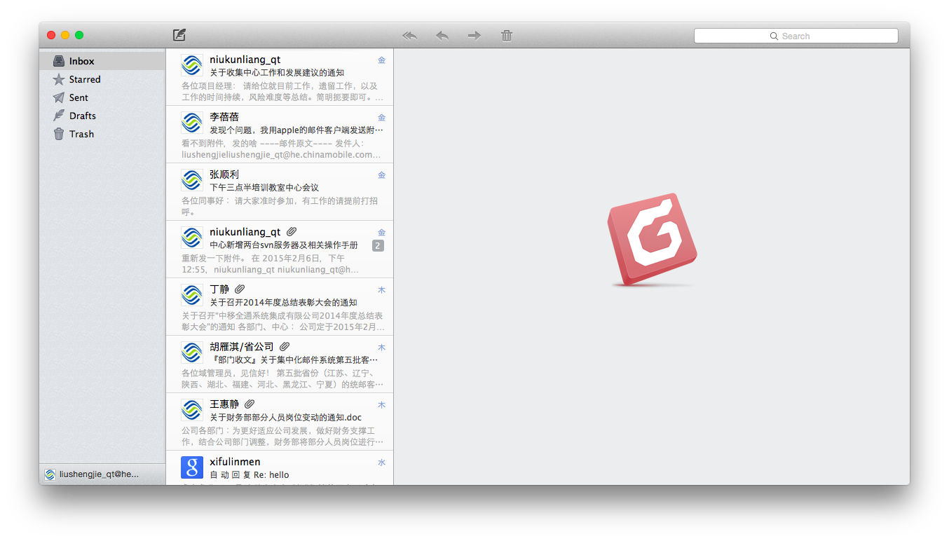The width and height of the screenshot is (949, 541).
Task: Click sender avatar of 胡雁淇/省公司
Action: 192,352
